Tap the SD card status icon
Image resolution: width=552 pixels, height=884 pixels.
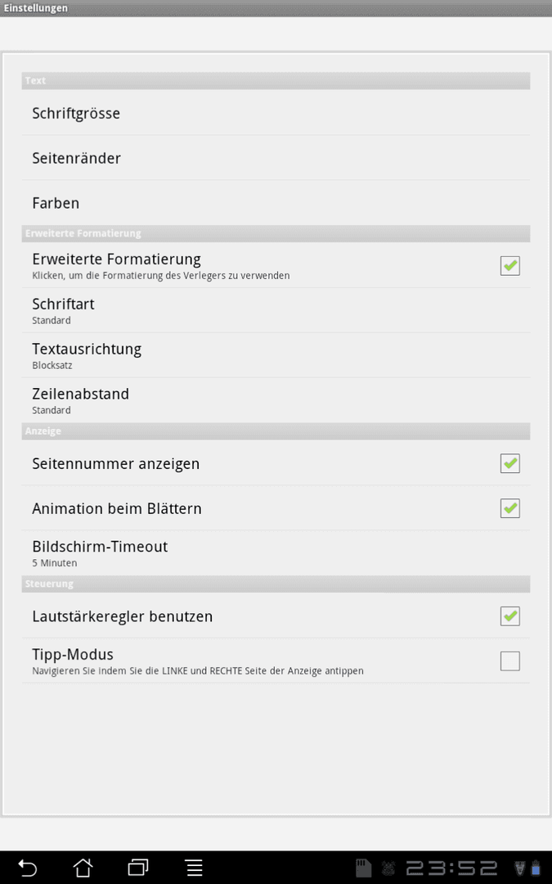coord(363,868)
